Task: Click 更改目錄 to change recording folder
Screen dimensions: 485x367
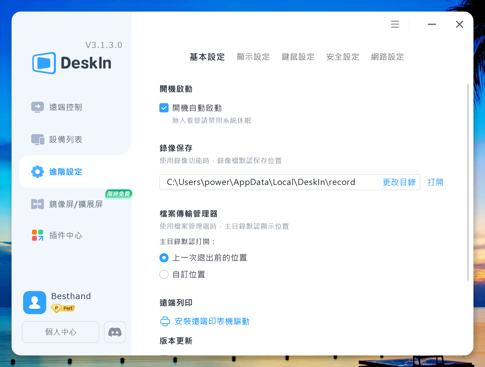Action: [x=399, y=182]
